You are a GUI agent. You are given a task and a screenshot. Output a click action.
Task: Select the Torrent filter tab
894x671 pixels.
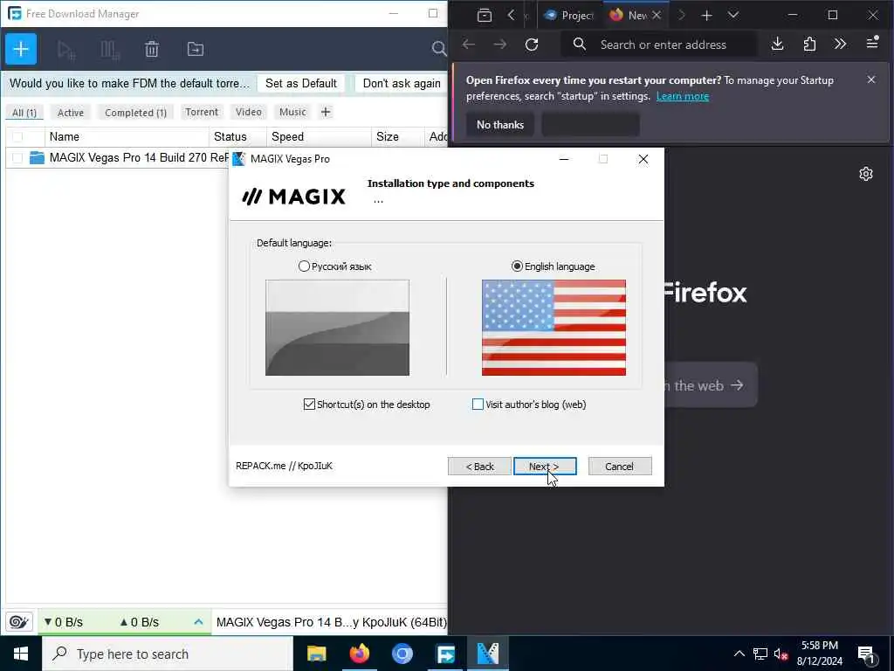(202, 112)
